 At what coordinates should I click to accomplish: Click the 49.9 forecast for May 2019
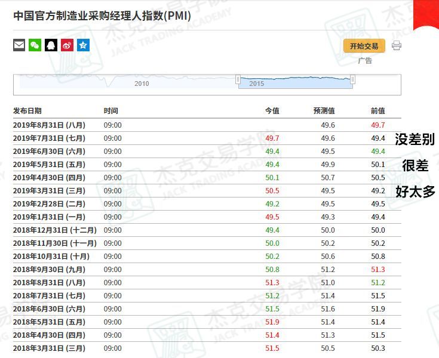point(328,165)
